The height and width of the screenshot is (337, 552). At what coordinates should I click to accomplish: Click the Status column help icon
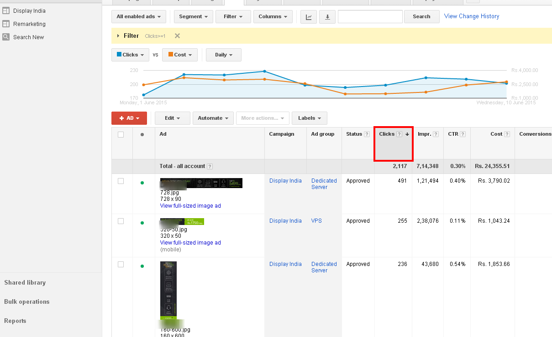[x=366, y=134]
